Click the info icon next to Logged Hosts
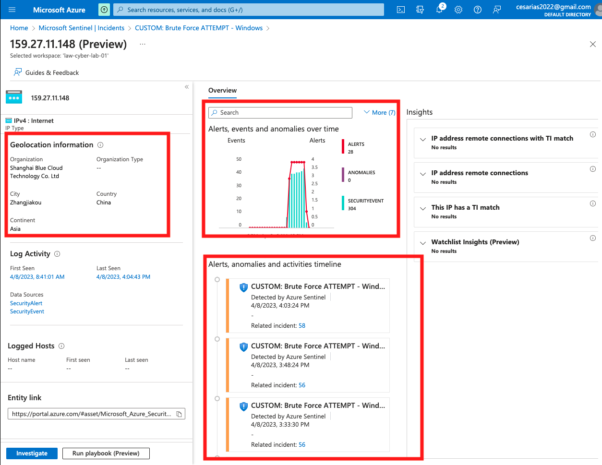 (61, 346)
